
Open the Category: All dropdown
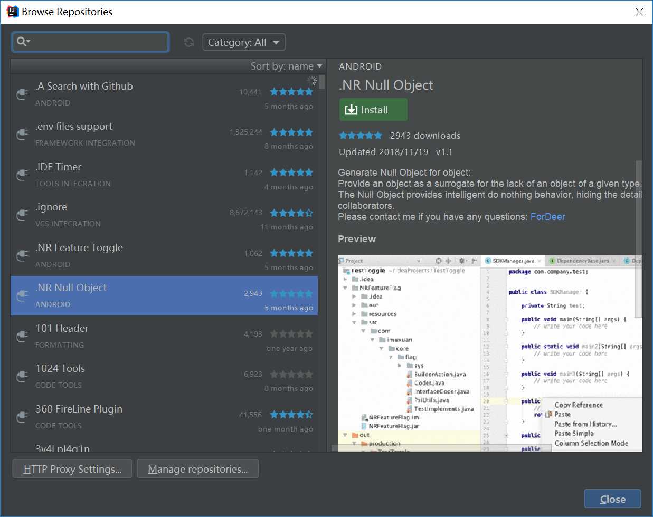[244, 42]
